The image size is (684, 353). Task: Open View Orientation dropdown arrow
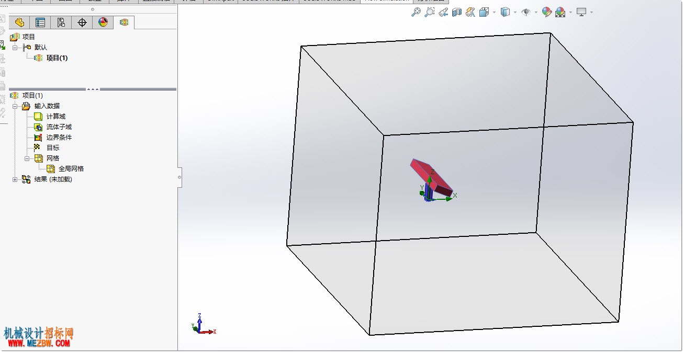point(494,13)
